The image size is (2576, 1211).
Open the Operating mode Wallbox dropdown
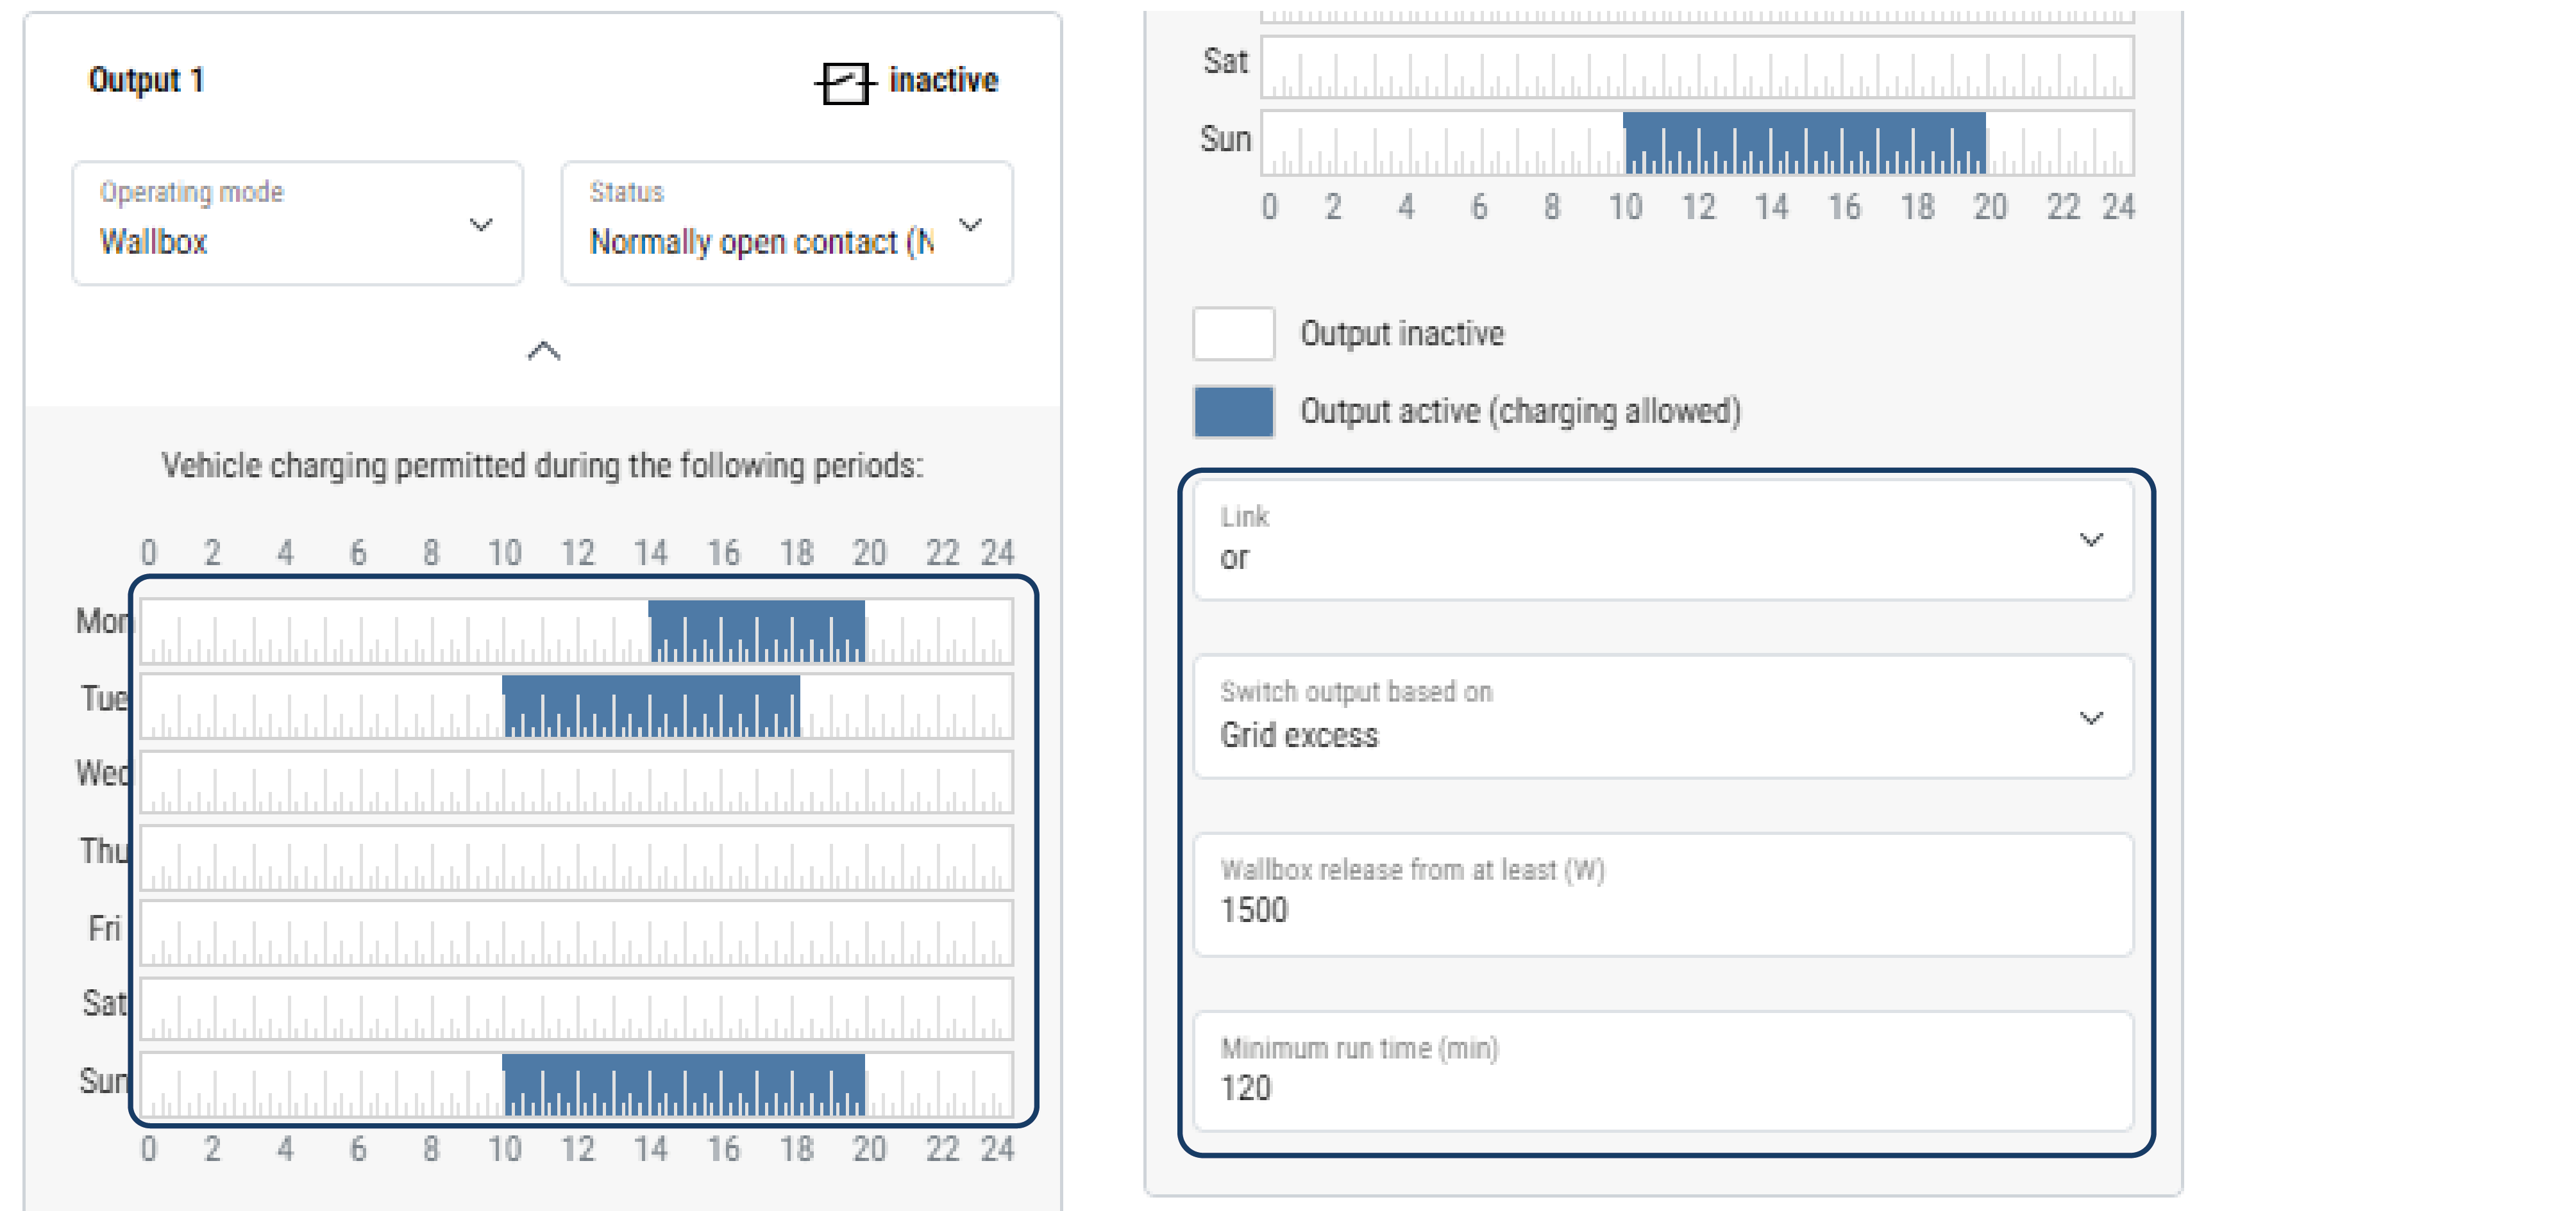(297, 224)
